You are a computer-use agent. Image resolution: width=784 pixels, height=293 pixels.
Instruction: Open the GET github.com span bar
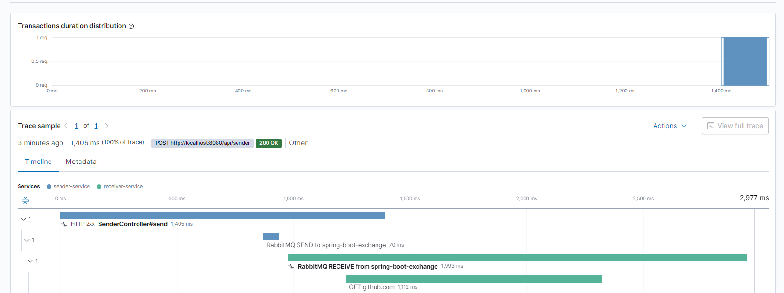tap(474, 279)
